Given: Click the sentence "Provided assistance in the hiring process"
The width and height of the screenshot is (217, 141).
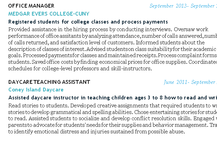Looking at the screenshot, I should pyautogui.click(x=90, y=29).
